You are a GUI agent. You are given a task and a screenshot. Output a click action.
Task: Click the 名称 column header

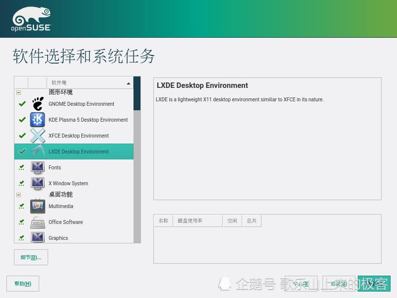[163, 221]
